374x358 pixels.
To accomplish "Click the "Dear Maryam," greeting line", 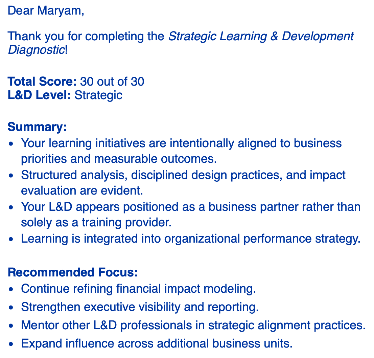I will tap(46, 10).
